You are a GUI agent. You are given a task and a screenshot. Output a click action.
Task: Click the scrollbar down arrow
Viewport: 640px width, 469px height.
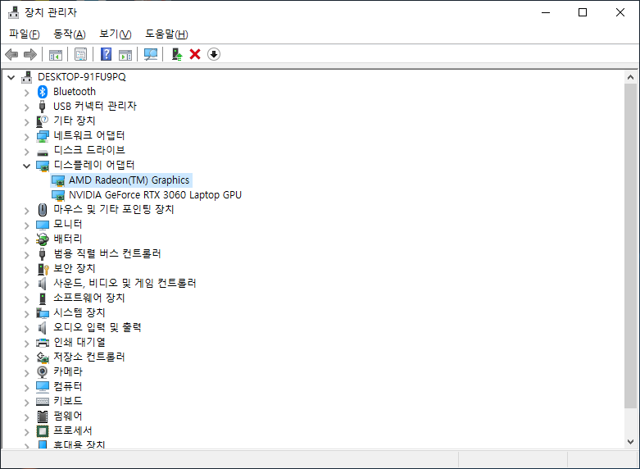tap(630, 442)
